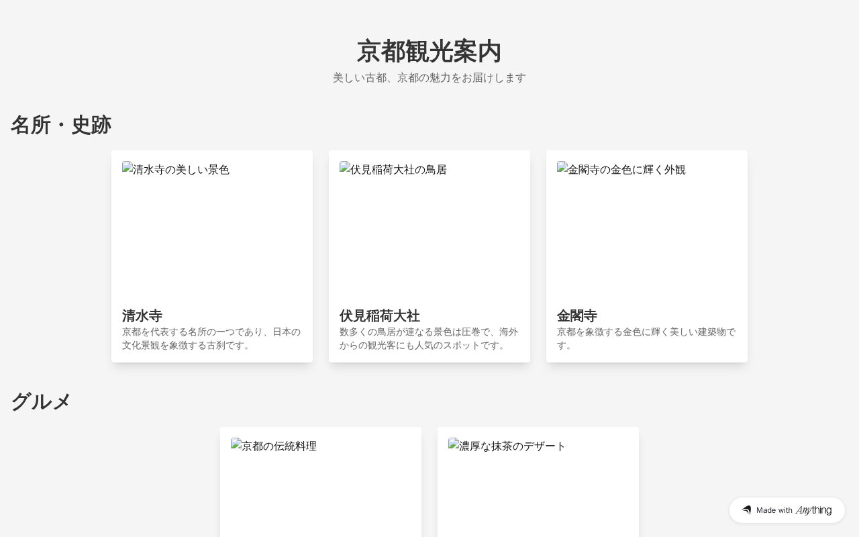Screen dimensions: 859x537
Task: Click the broken image icon in the 金閣寺 card
Action: tap(562, 168)
